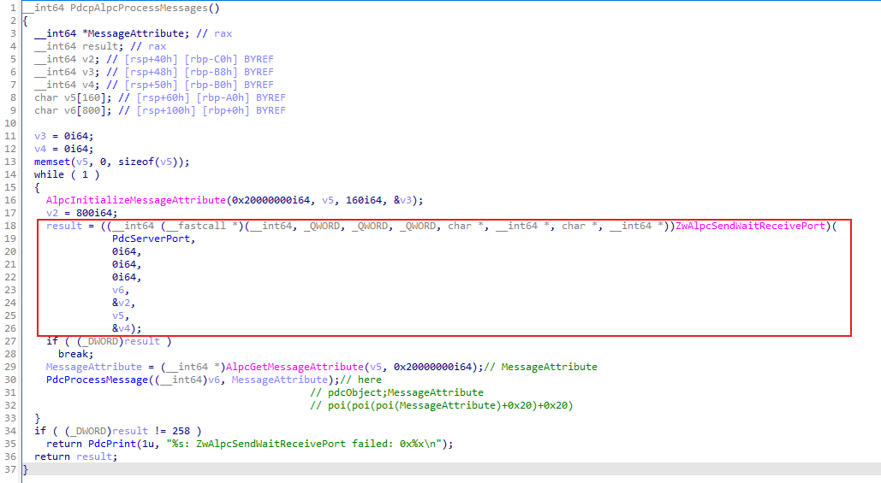Viewport: 881px width, 483px height.
Task: Click line number 18 in the gutter
Action: click(x=10, y=226)
